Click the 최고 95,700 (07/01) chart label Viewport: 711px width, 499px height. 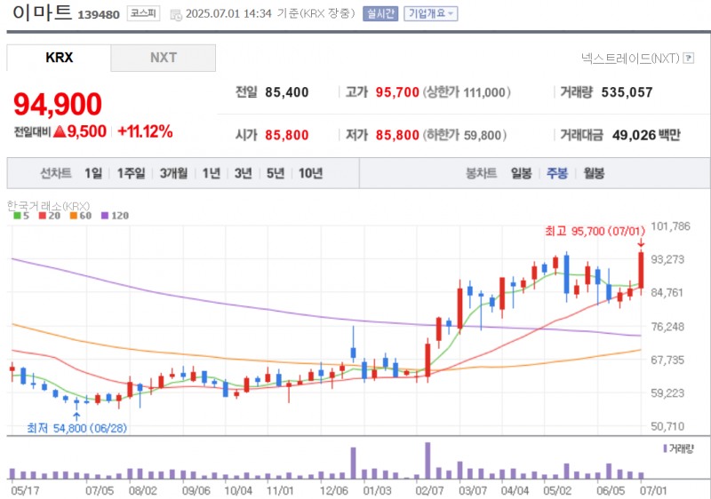point(595,232)
